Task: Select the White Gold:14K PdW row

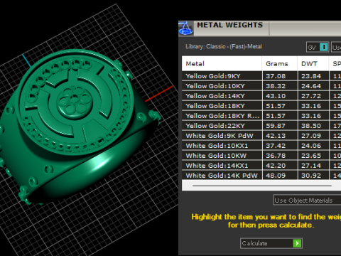Action: 261,176
